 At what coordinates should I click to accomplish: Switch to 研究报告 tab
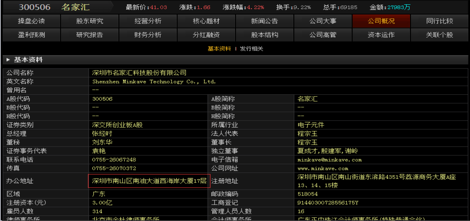tap(90, 35)
